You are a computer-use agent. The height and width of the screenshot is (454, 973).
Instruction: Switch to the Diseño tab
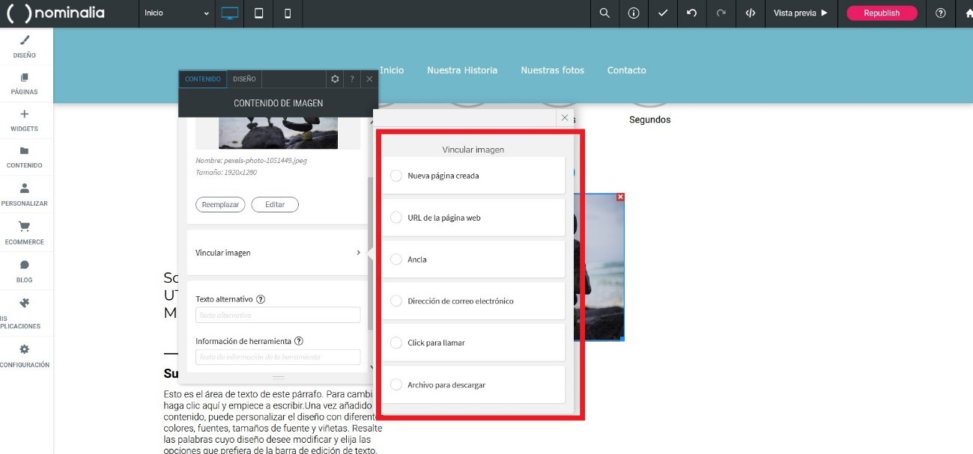point(244,79)
